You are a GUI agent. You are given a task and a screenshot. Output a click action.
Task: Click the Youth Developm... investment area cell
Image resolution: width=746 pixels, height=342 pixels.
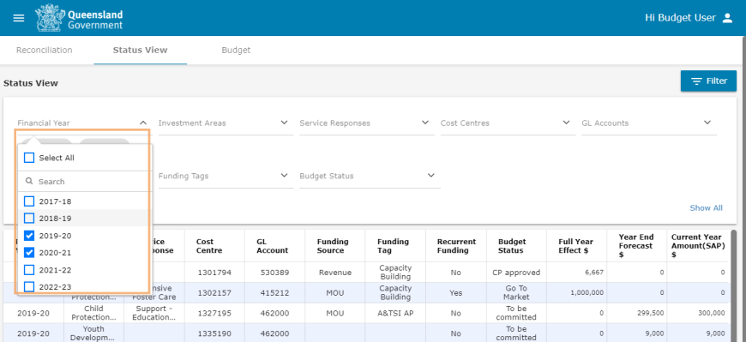pyautogui.click(x=93, y=333)
